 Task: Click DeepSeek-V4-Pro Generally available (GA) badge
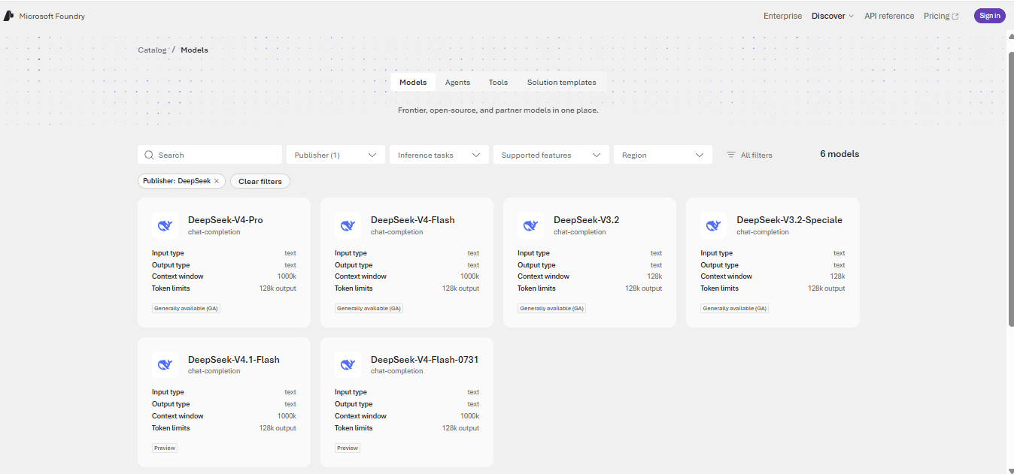pos(186,308)
